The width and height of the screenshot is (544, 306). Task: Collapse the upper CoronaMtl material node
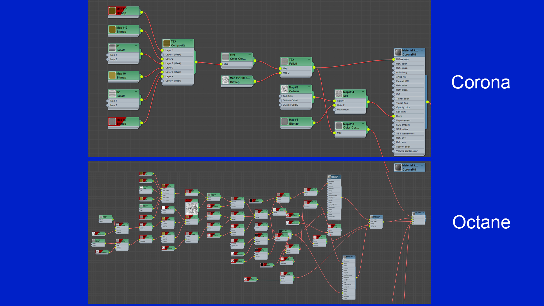pyautogui.click(x=422, y=50)
